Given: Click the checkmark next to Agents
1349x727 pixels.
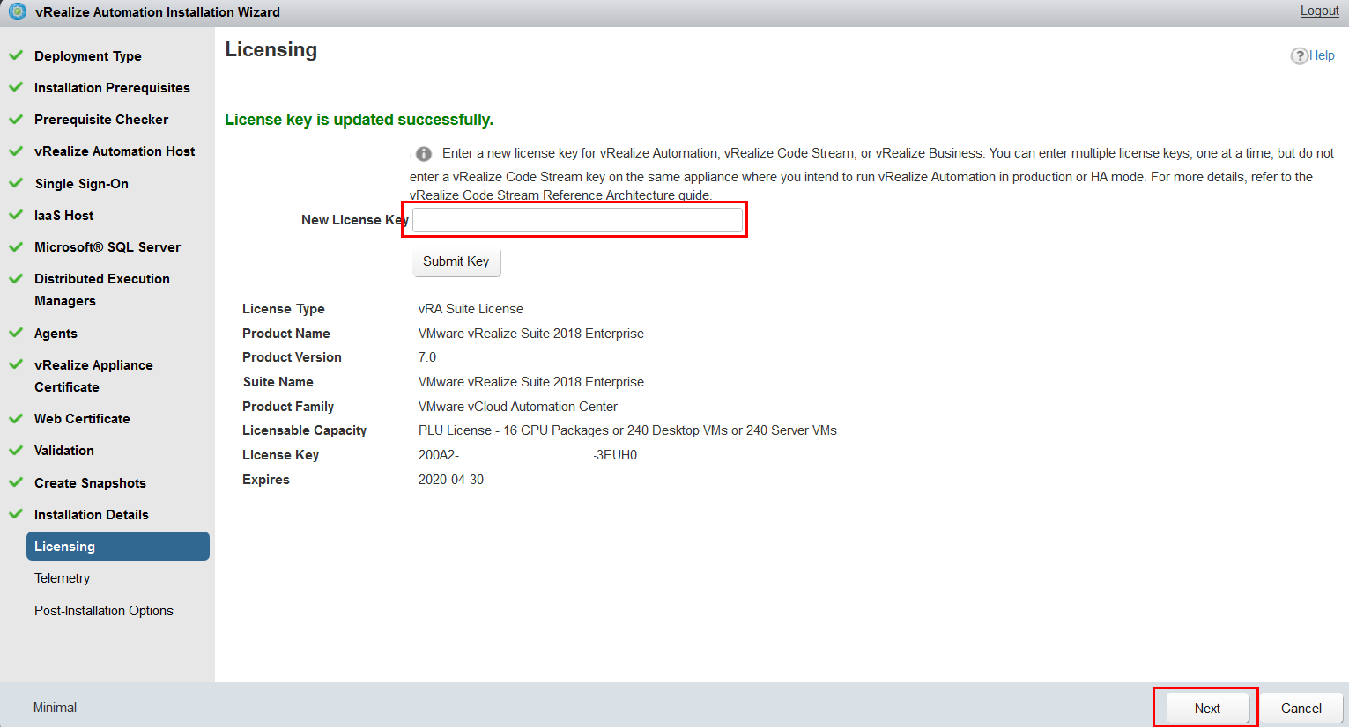Looking at the screenshot, I should [16, 333].
